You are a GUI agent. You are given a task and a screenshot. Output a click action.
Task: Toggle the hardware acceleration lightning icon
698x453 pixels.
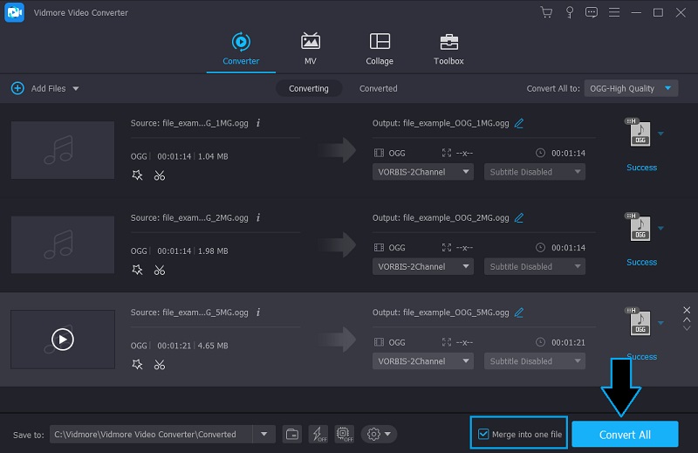(318, 434)
